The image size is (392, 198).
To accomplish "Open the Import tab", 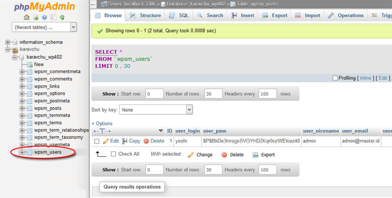I will point(308,16).
